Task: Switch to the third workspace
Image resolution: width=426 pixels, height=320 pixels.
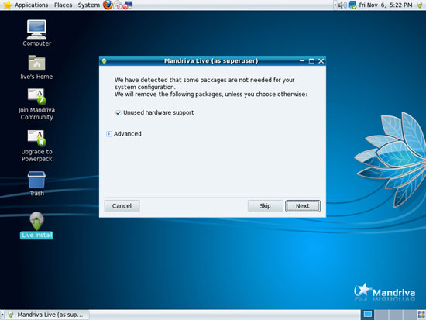Action: click(x=396, y=315)
